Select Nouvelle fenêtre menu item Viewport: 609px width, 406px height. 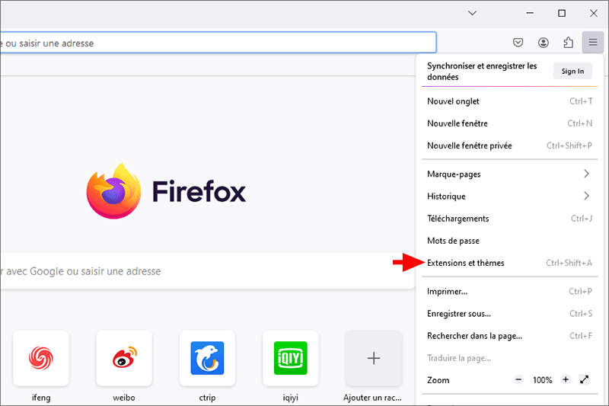pos(509,123)
